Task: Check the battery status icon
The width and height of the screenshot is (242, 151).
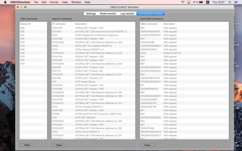Action: [201, 2]
